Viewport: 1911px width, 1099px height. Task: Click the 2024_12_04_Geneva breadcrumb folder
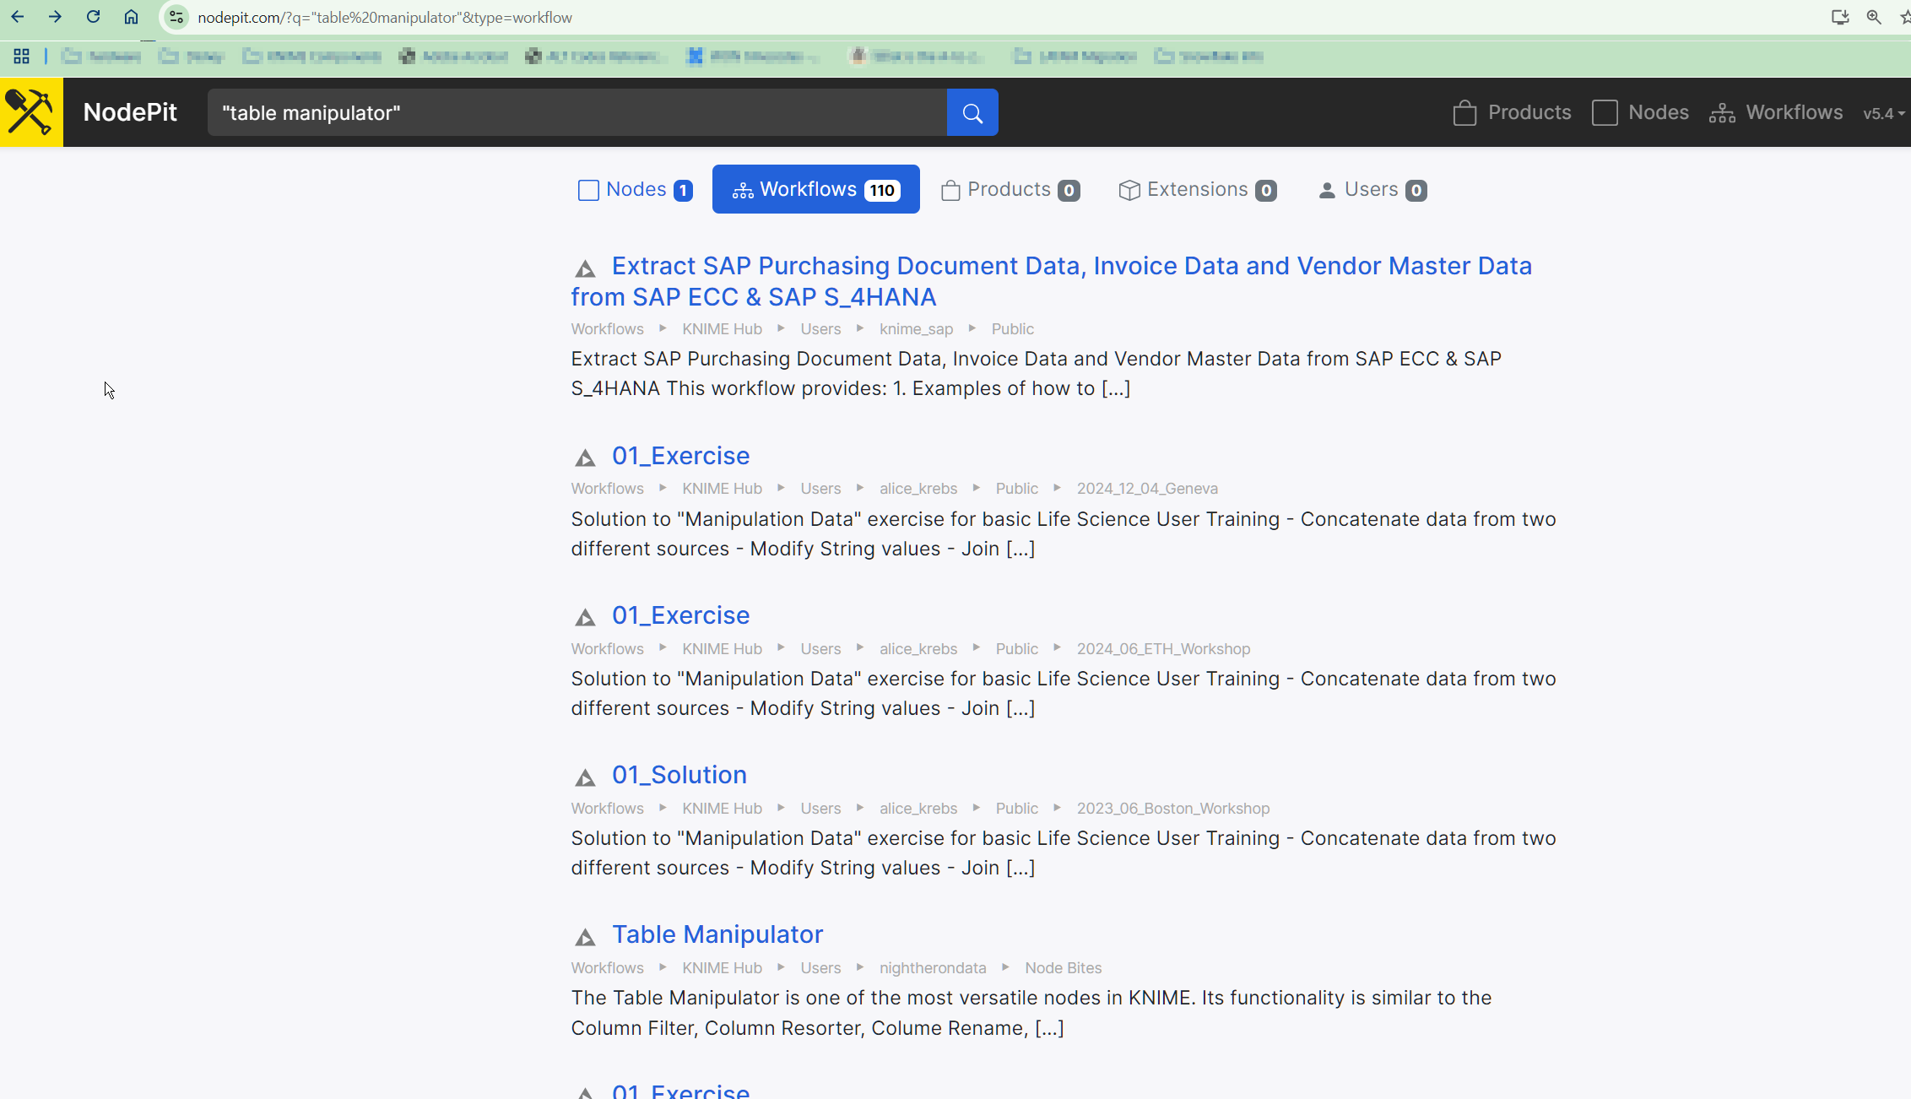tap(1146, 489)
